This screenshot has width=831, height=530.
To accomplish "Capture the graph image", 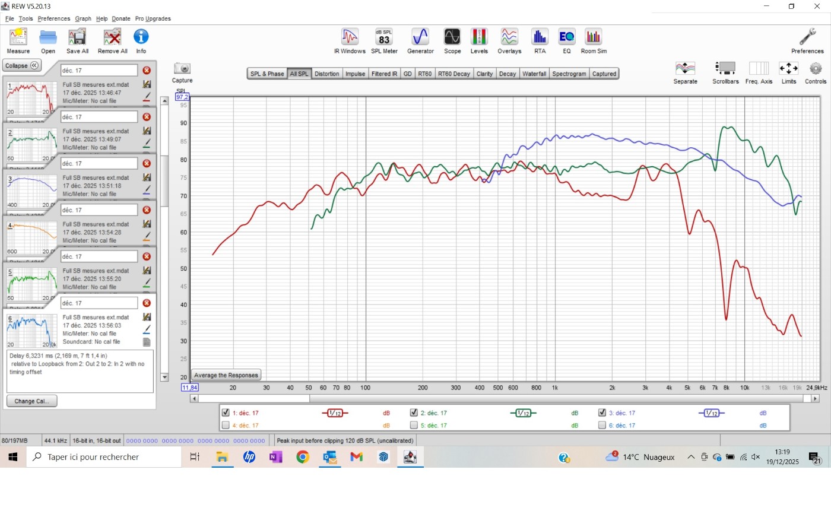I will [182, 72].
